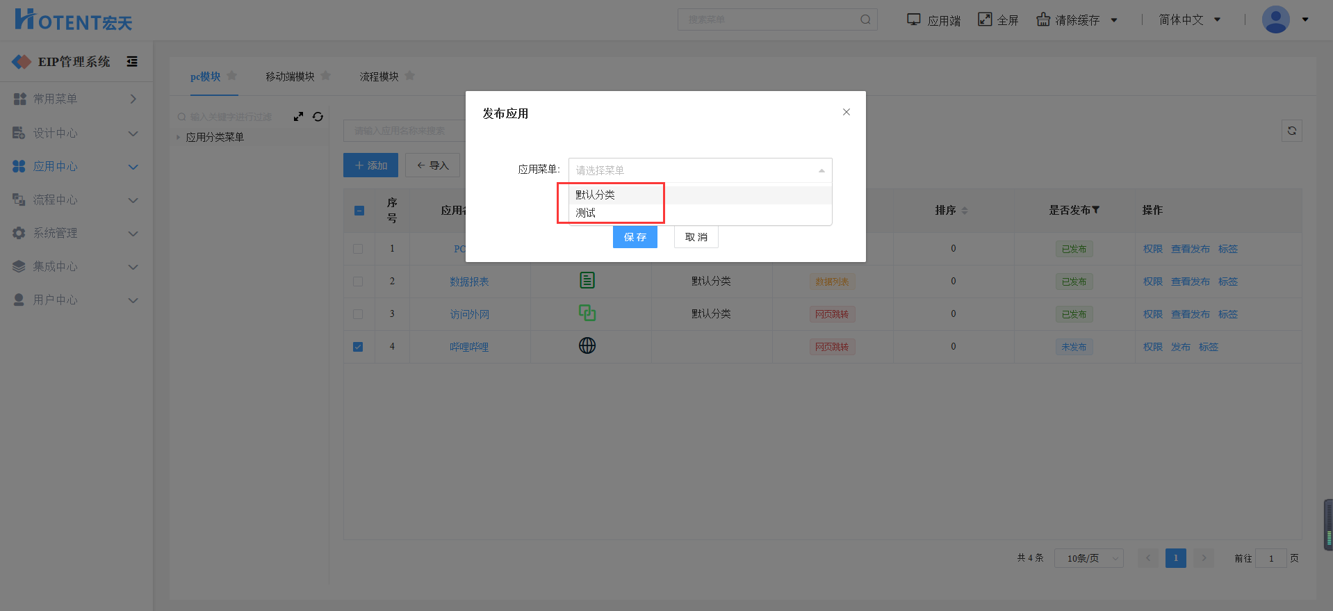Click the globe icon for 哔哩哔哩 row

[x=587, y=346]
